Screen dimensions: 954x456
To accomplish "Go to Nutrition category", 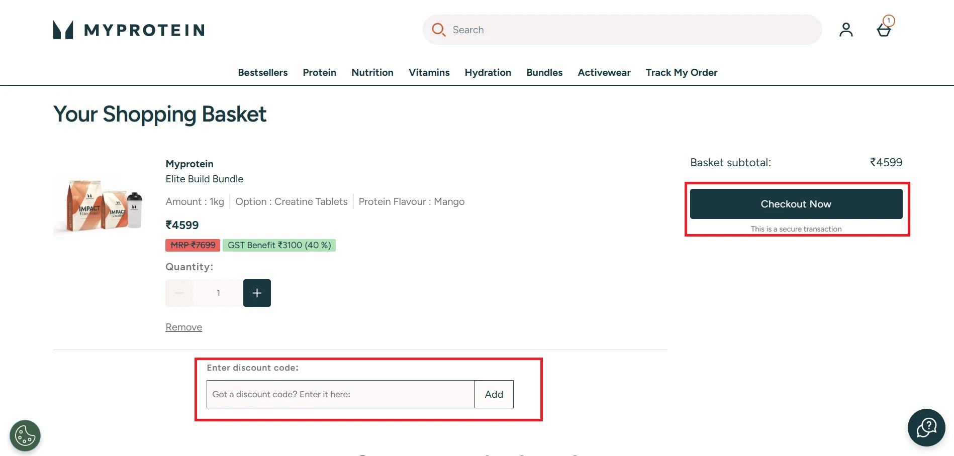I will [372, 72].
